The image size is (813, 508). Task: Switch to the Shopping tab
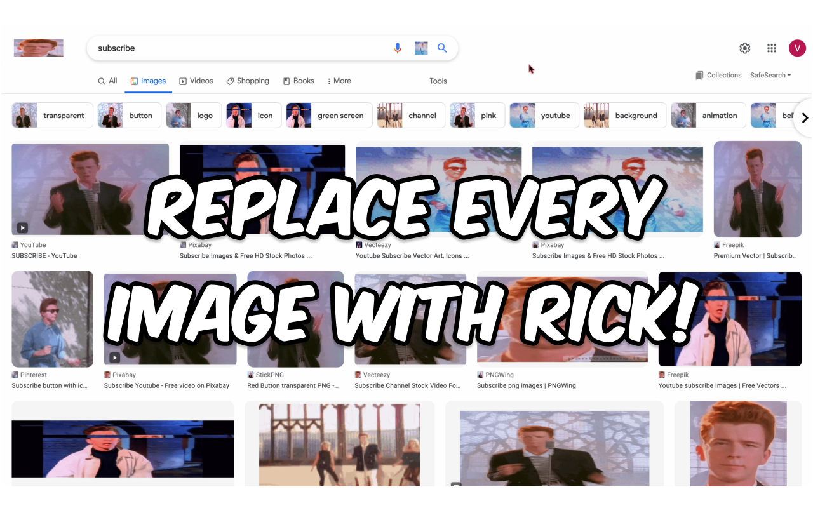pyautogui.click(x=247, y=81)
